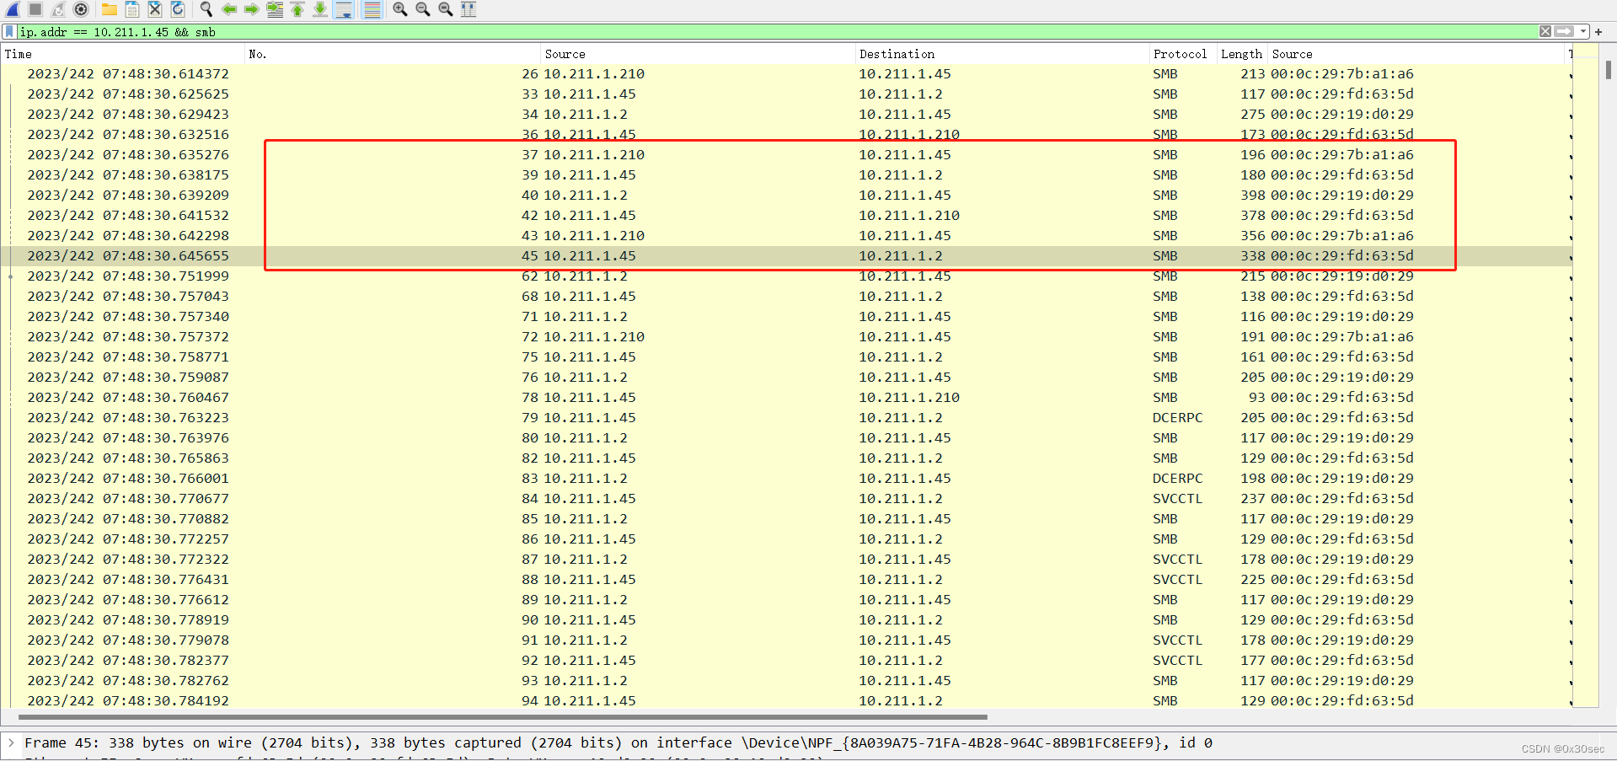Image resolution: width=1617 pixels, height=761 pixels.
Task: Click timestamp 07:48:30.772257 of packet 86
Action: tap(128, 539)
